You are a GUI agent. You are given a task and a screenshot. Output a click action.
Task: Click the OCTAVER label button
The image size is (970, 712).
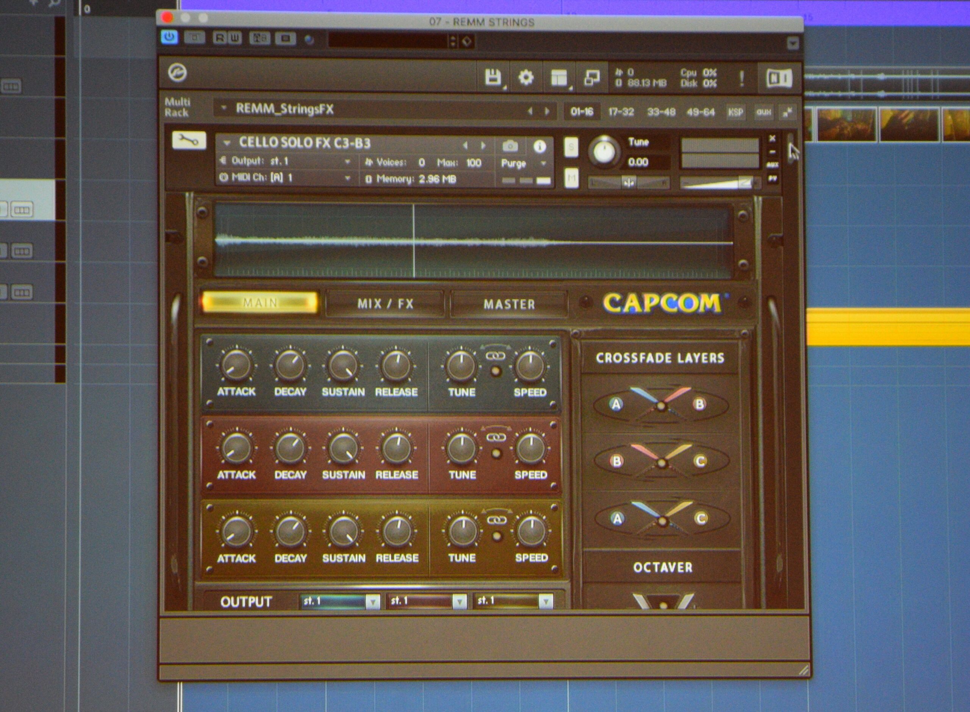tap(662, 568)
